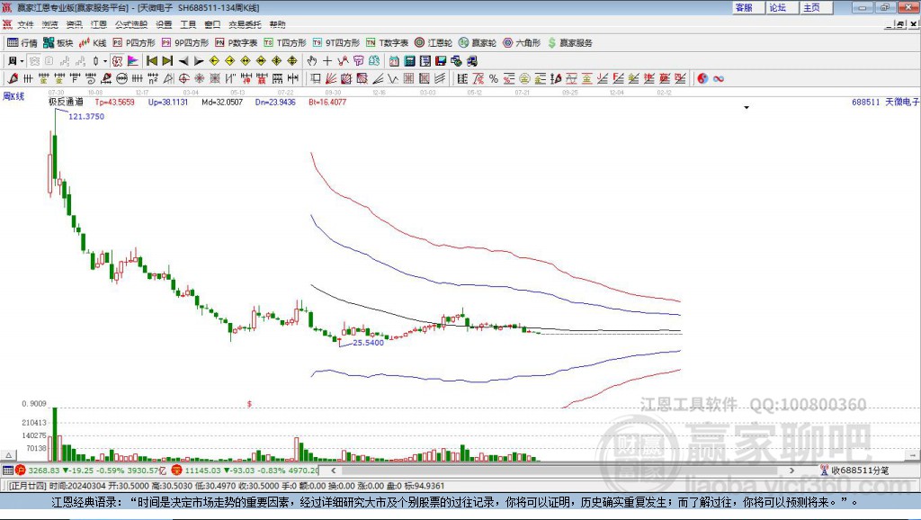Click the spiral drawing tool icon
This screenshot has width=921, height=520.
[x=91, y=78]
